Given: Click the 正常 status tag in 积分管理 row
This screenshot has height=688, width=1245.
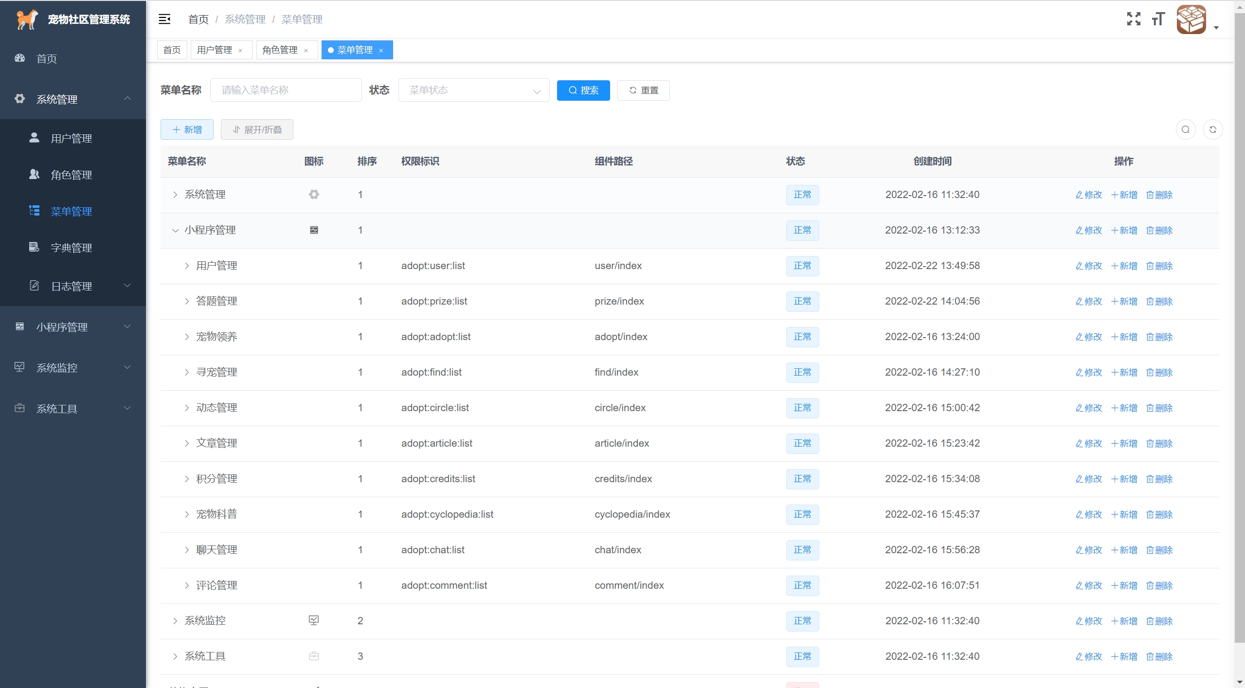Looking at the screenshot, I should (x=802, y=479).
